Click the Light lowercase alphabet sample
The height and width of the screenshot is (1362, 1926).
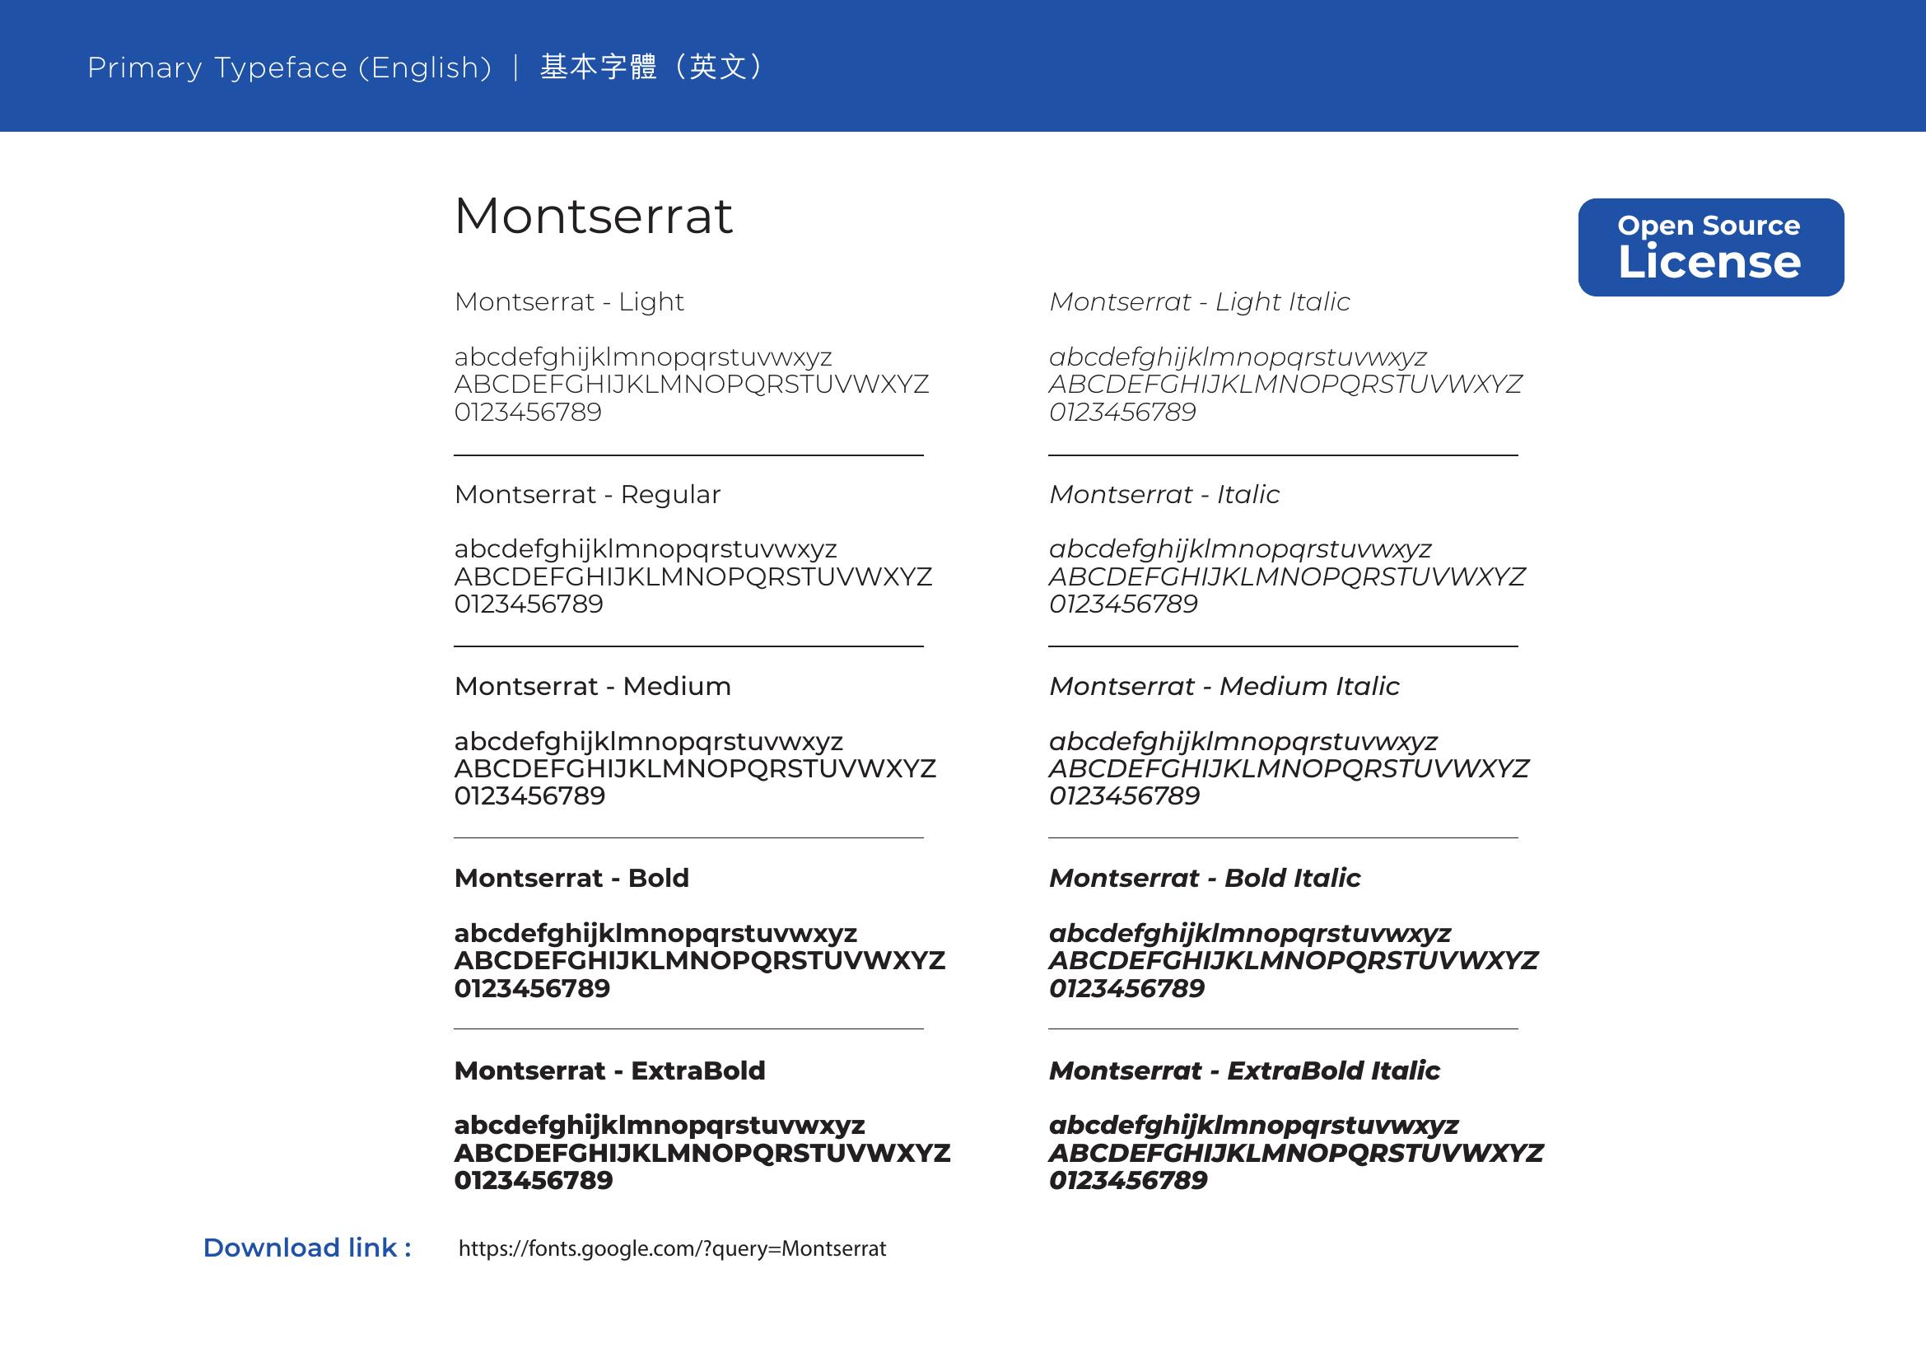click(642, 357)
